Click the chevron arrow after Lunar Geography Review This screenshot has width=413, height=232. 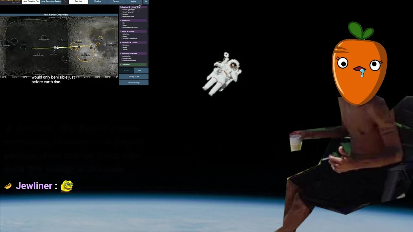click(65, 1)
